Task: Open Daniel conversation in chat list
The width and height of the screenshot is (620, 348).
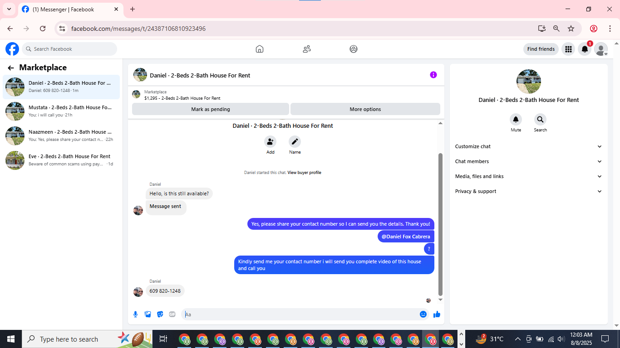Action: (61, 87)
